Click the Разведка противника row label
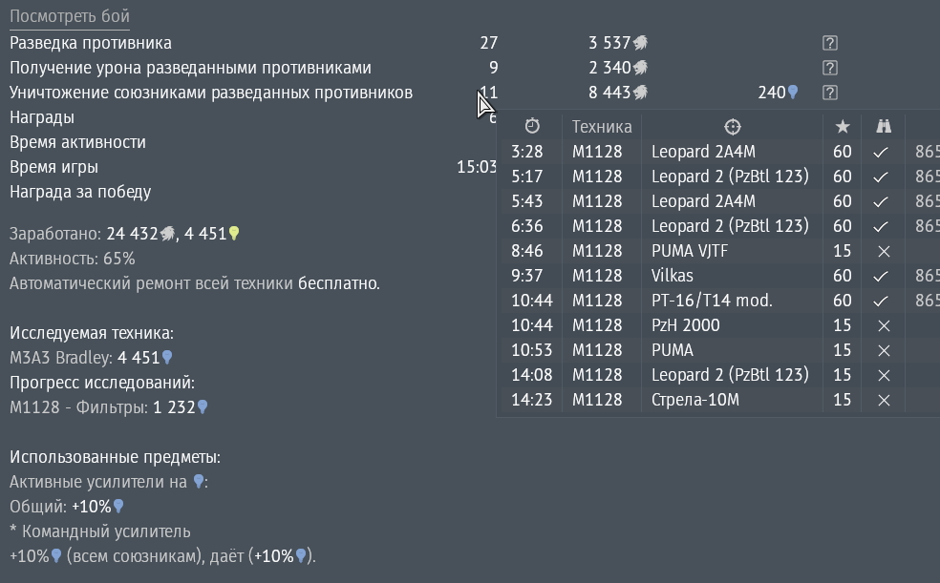940x583 pixels. click(91, 43)
